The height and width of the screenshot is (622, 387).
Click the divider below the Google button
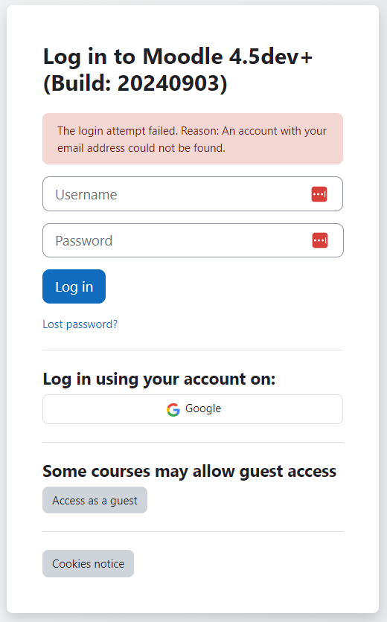pyautogui.click(x=193, y=442)
